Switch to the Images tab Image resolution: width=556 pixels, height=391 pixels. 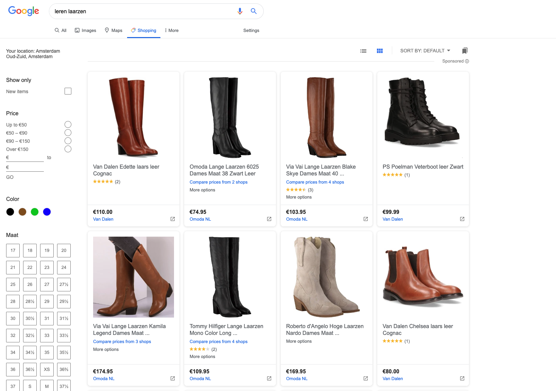(85, 30)
